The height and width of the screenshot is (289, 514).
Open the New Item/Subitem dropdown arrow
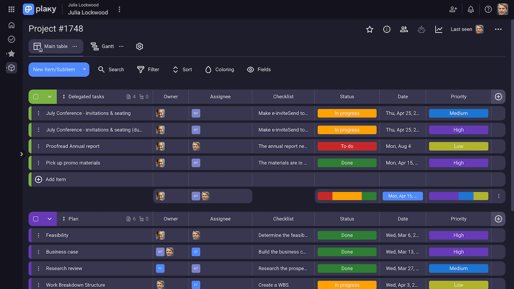pos(84,69)
